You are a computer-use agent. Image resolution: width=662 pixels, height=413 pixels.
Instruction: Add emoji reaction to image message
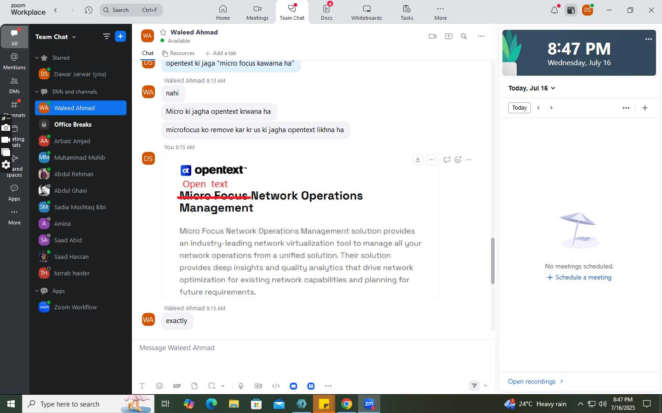[458, 160]
